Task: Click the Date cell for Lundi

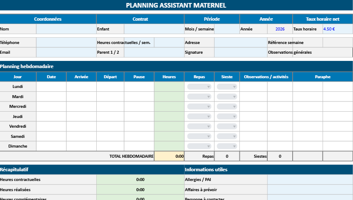Action: 51,87
